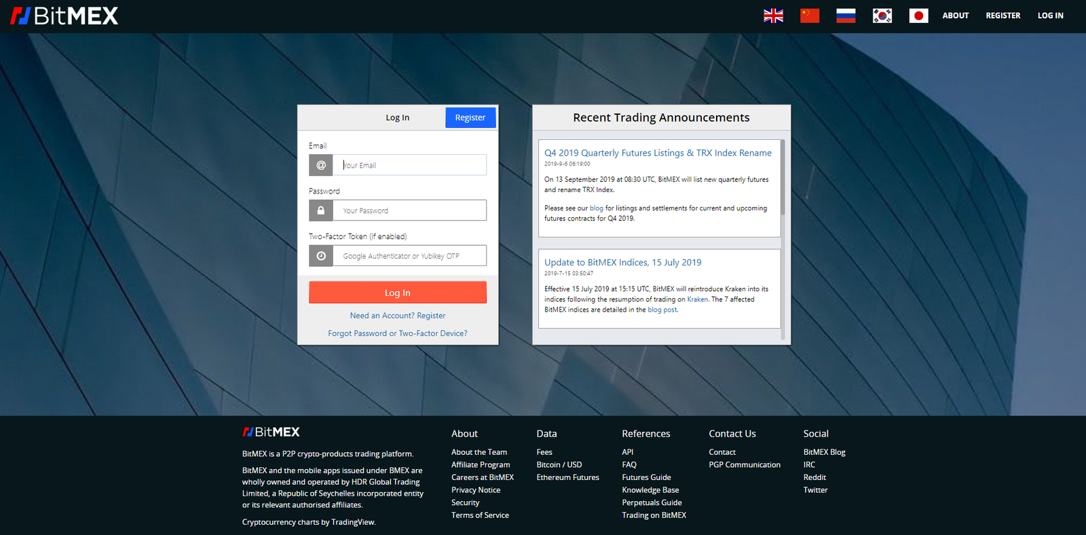Image resolution: width=1086 pixels, height=535 pixels.
Task: Open the blog post link
Action: (x=662, y=310)
